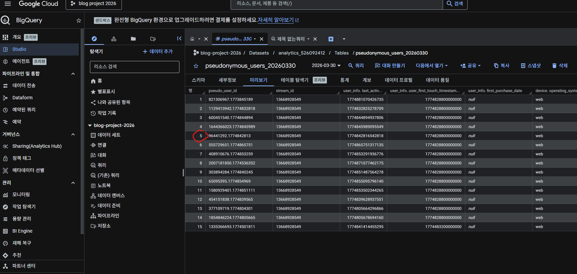Click the 스냅샷 button
The height and width of the screenshot is (274, 577).
(x=531, y=66)
